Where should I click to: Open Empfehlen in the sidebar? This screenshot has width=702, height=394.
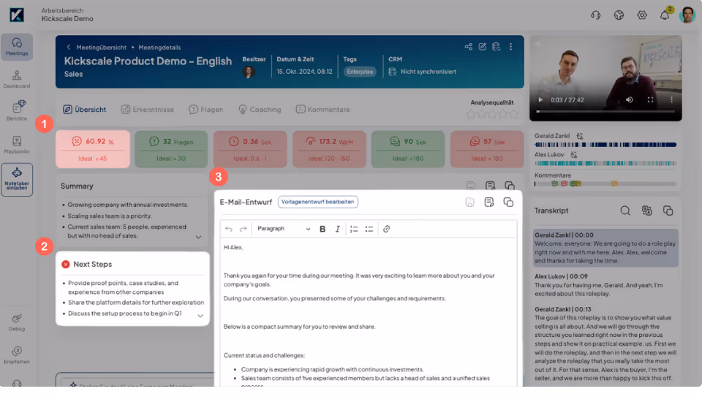click(17, 355)
